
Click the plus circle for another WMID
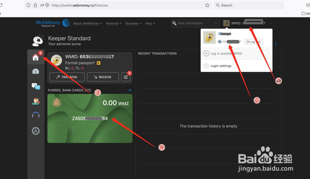(x=206, y=53)
